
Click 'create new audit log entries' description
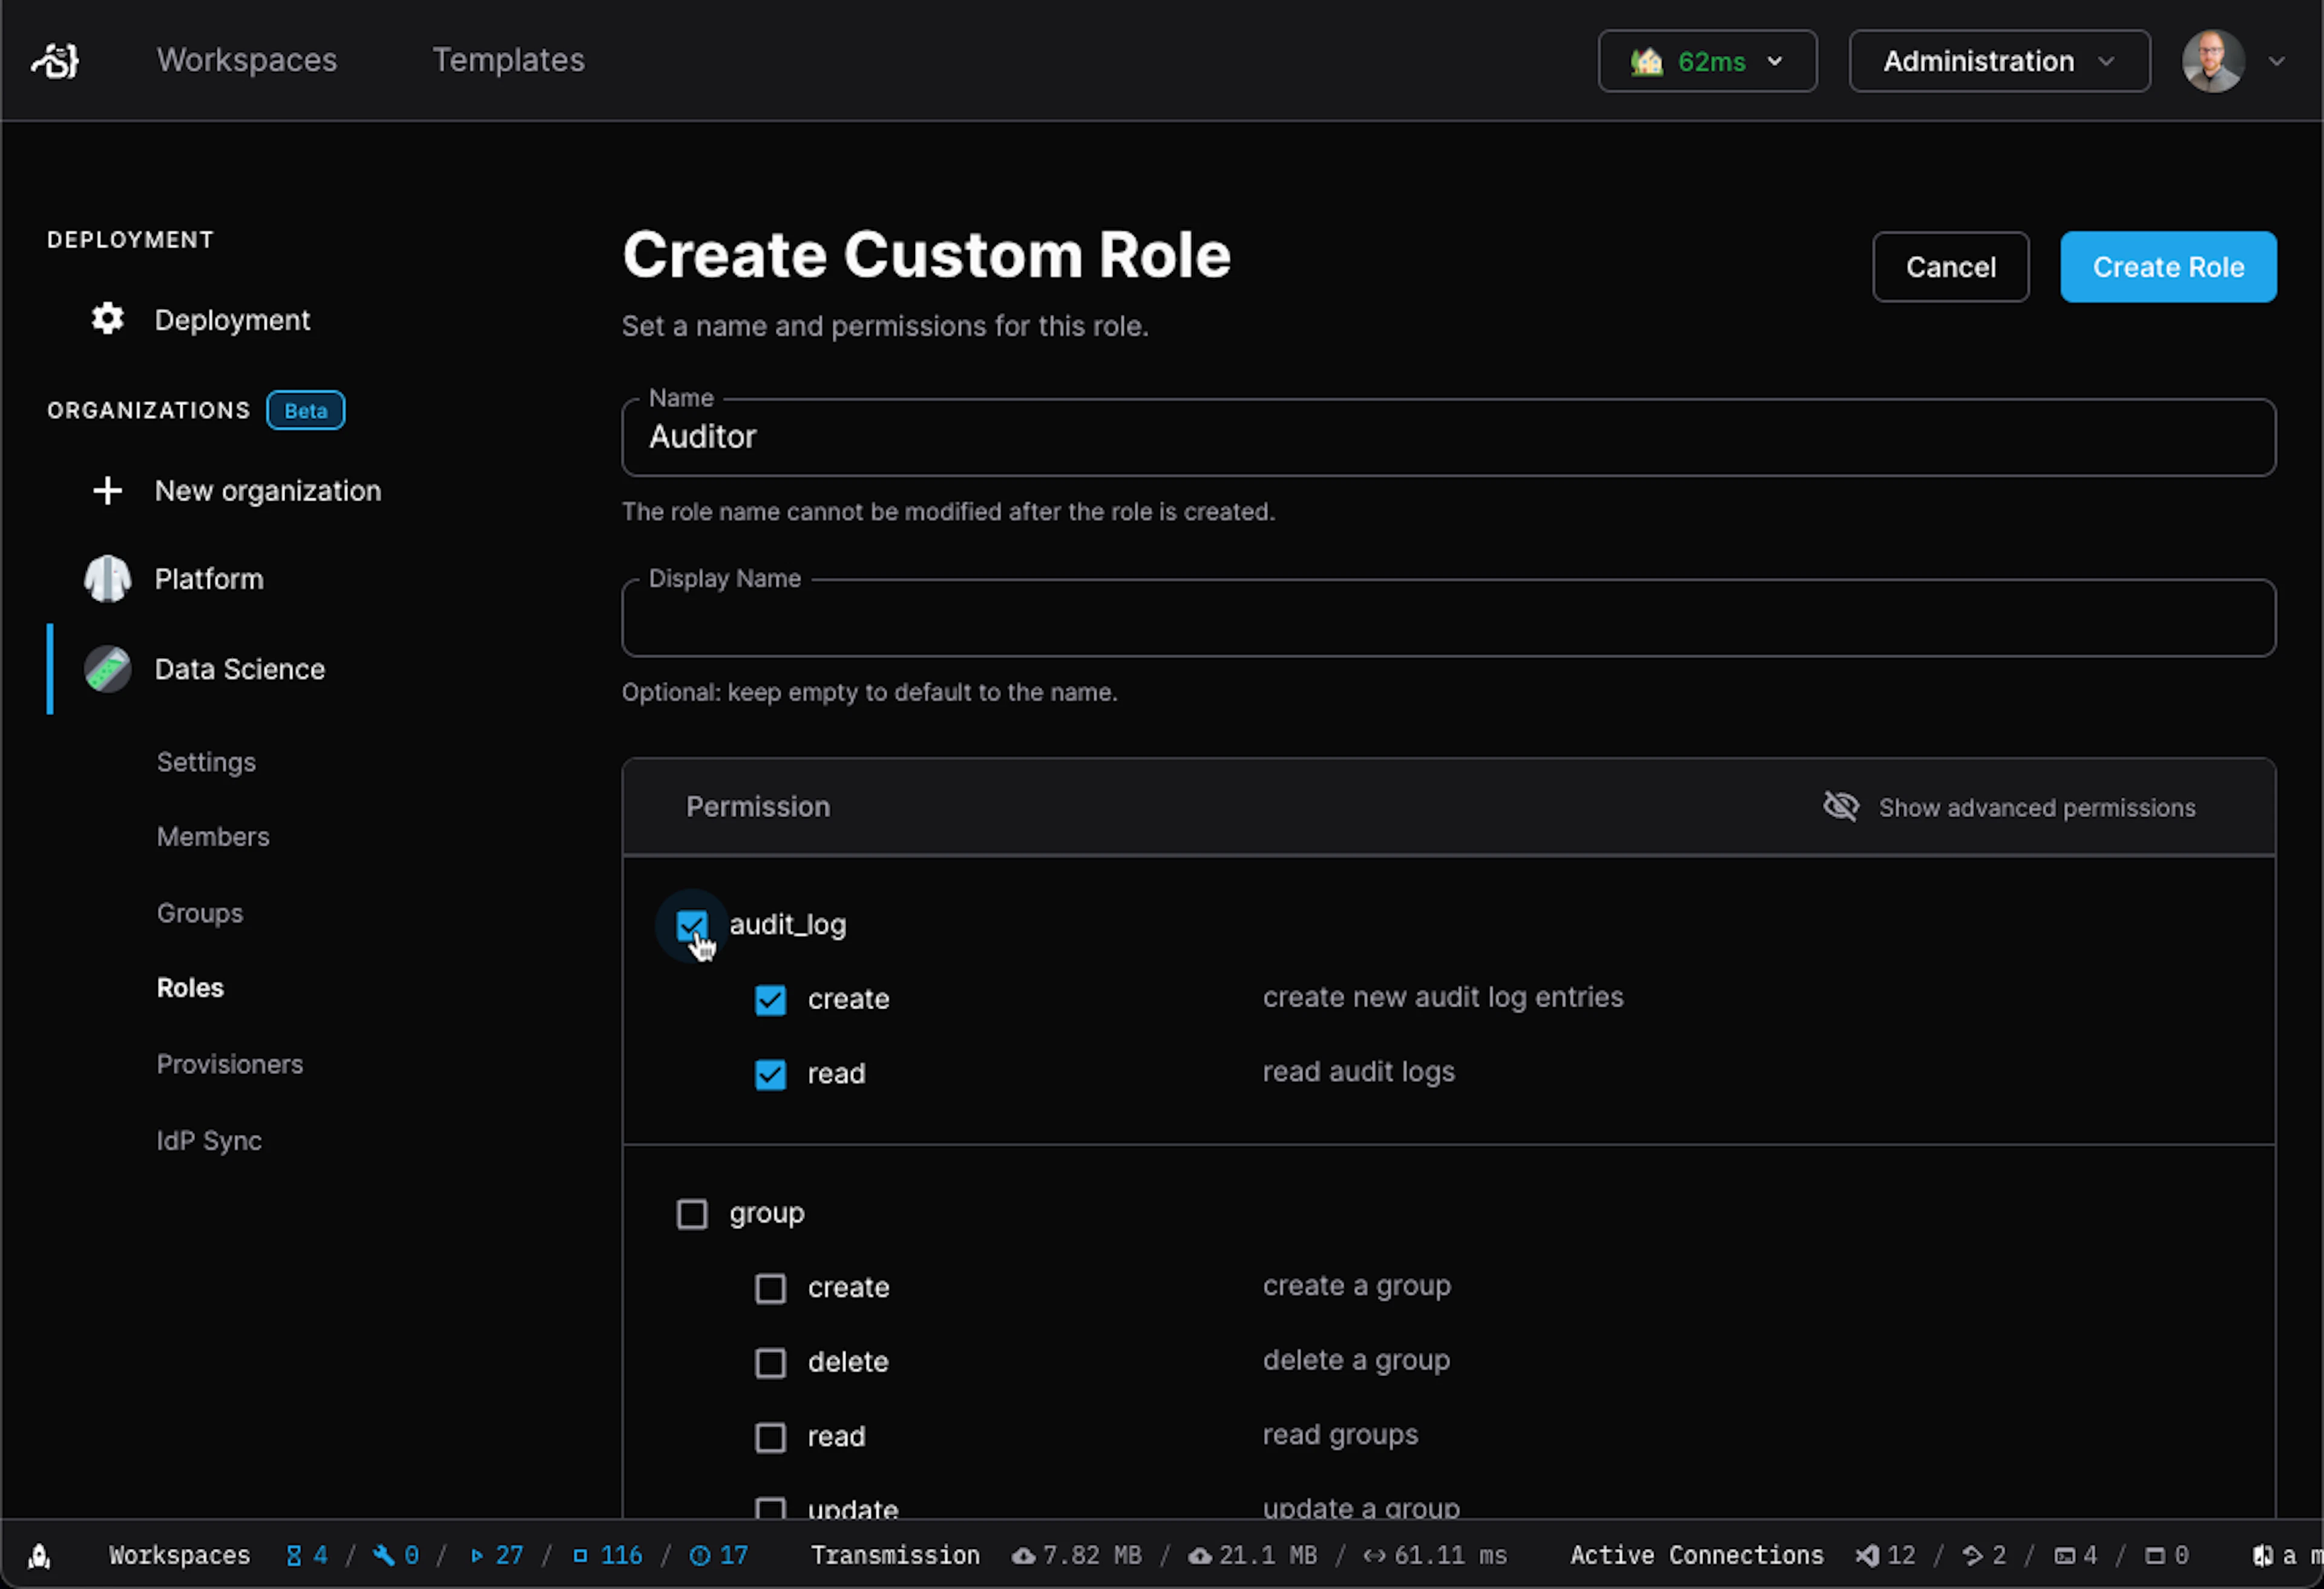pos(1442,997)
